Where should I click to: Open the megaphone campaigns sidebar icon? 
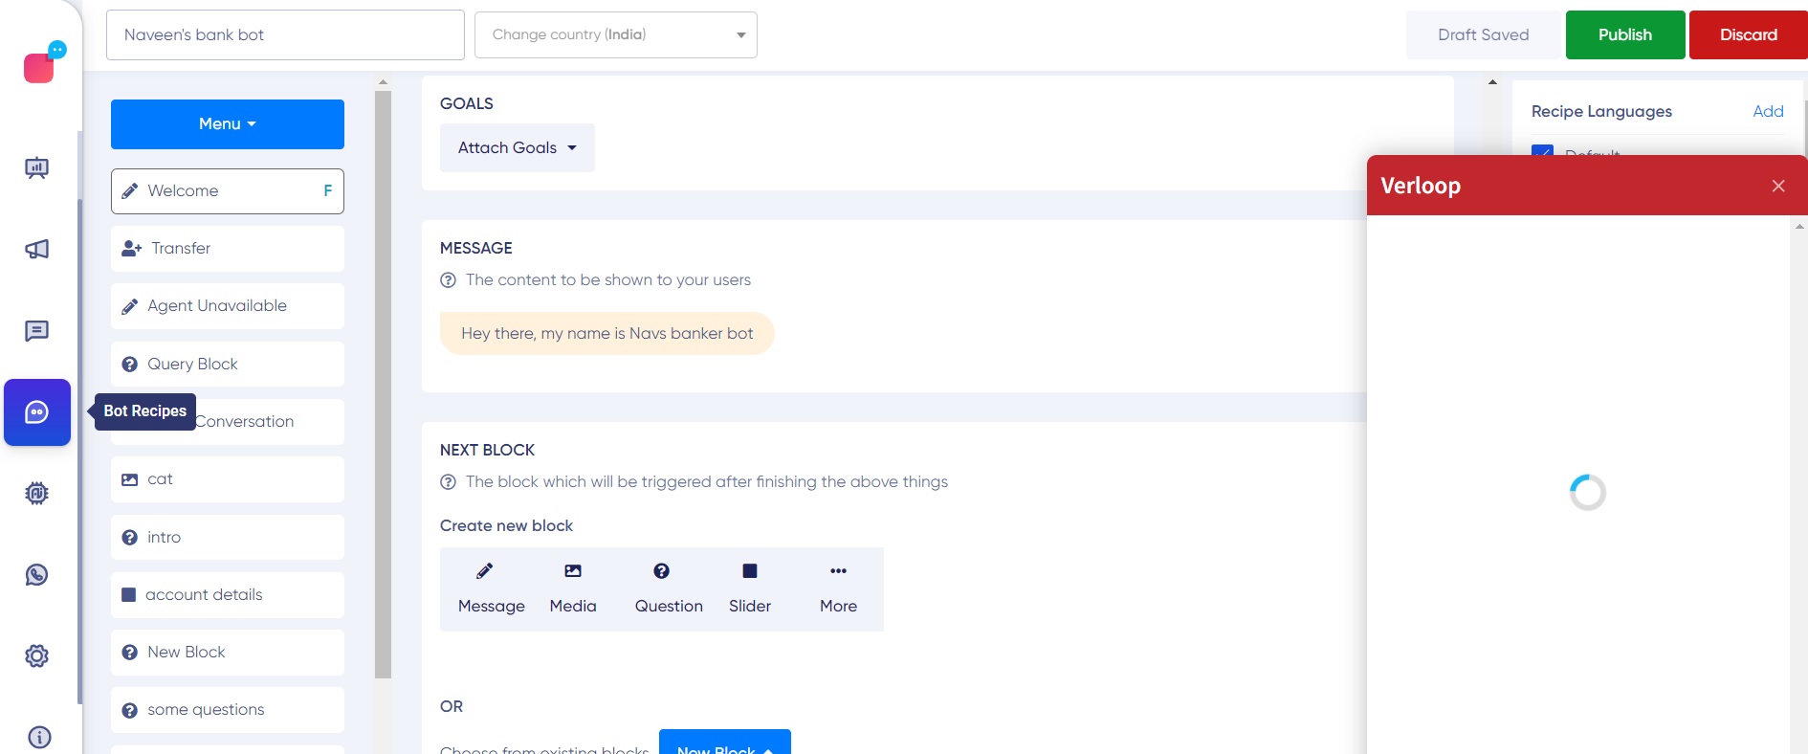point(36,250)
